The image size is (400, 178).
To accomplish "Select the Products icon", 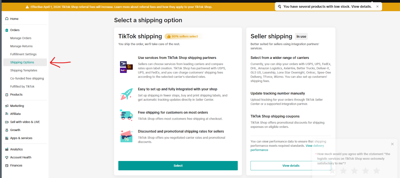I will [x=6, y=94].
